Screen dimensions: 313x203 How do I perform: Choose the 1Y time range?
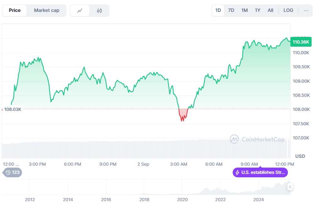pyautogui.click(x=257, y=10)
